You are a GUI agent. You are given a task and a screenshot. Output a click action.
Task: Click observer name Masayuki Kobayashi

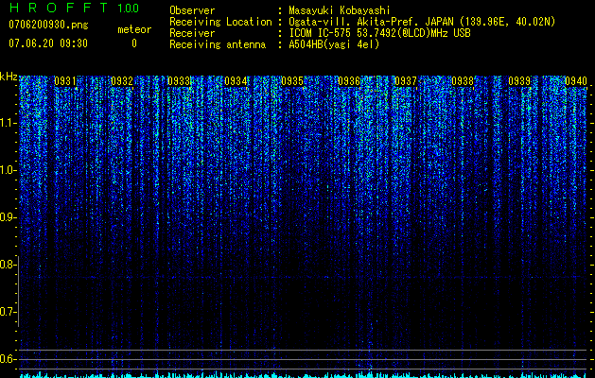pyautogui.click(x=340, y=10)
